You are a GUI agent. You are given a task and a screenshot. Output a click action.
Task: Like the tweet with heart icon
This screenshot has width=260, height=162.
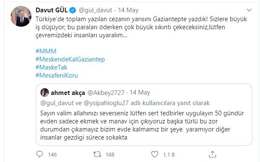[154, 154]
